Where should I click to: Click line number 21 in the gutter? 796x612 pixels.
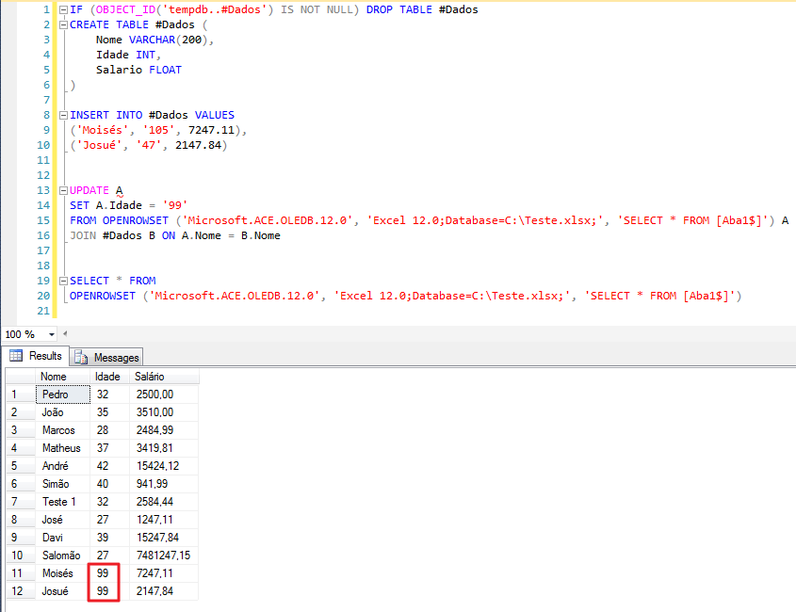(43, 311)
